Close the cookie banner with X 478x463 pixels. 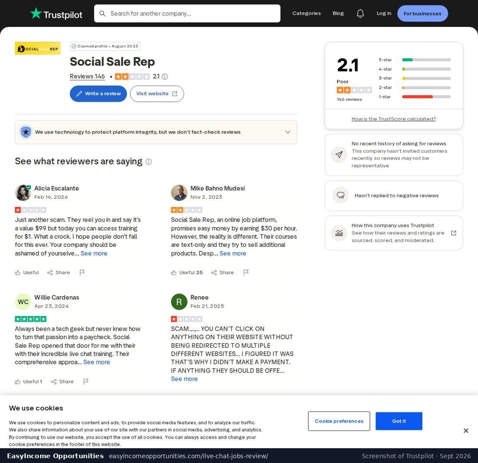pos(466,431)
